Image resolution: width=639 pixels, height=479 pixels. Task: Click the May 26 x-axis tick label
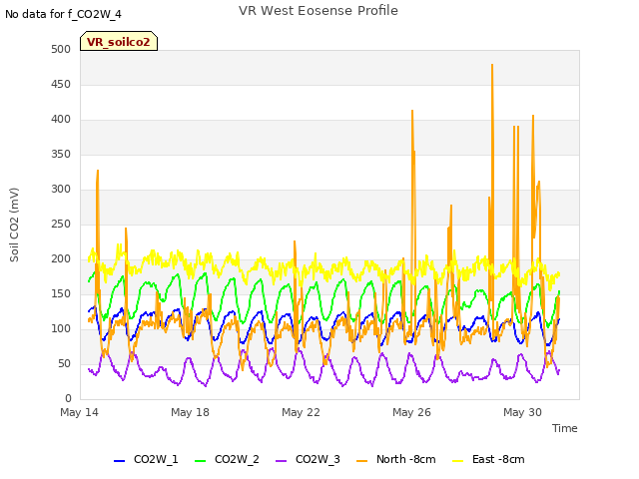(x=411, y=412)
